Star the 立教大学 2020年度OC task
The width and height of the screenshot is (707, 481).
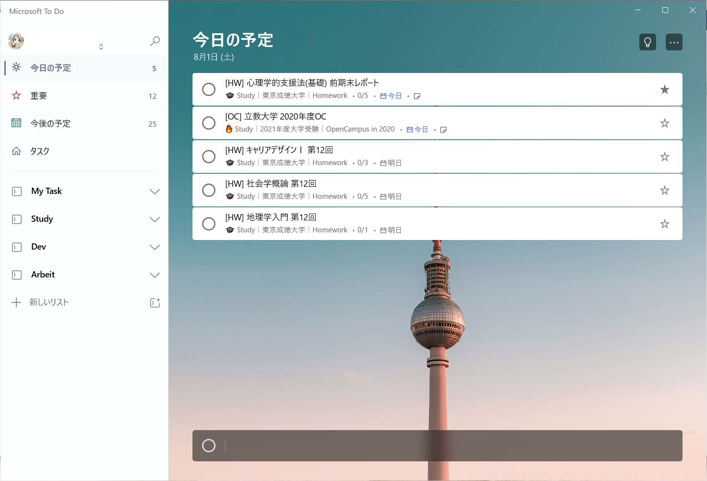click(x=664, y=123)
